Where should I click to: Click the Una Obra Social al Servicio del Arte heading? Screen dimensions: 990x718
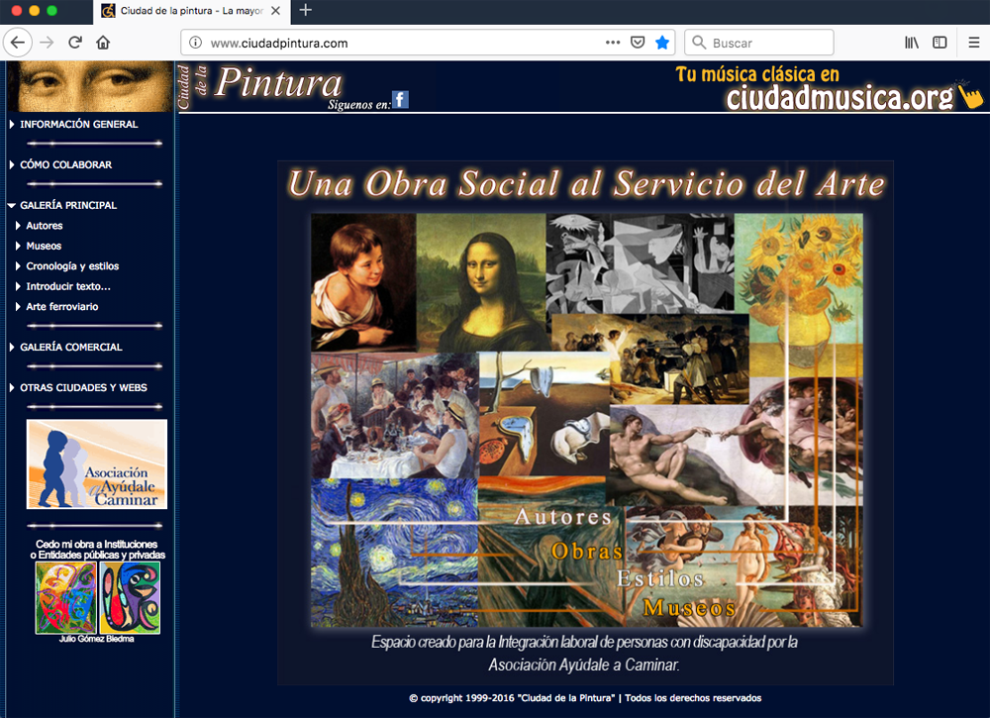(x=586, y=184)
